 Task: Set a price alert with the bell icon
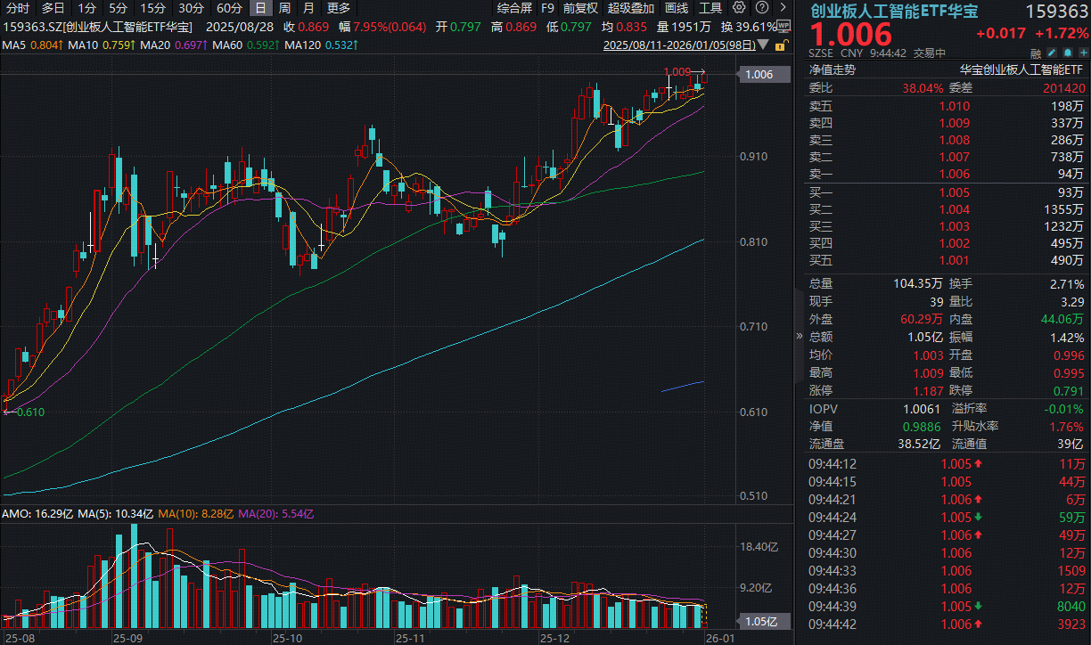click(x=1068, y=53)
